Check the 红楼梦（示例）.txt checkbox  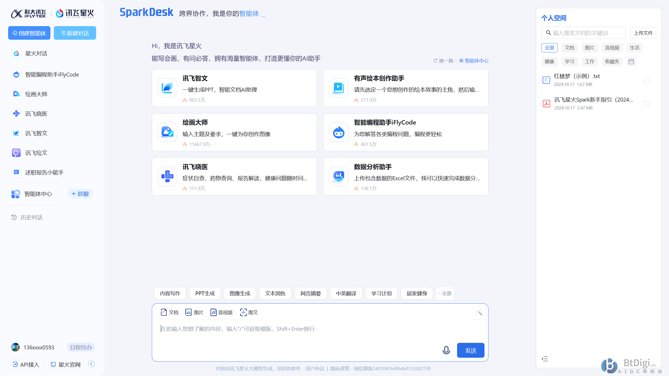pos(646,80)
